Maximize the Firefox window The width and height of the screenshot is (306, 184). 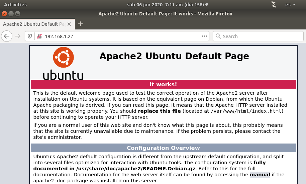(x=18, y=14)
